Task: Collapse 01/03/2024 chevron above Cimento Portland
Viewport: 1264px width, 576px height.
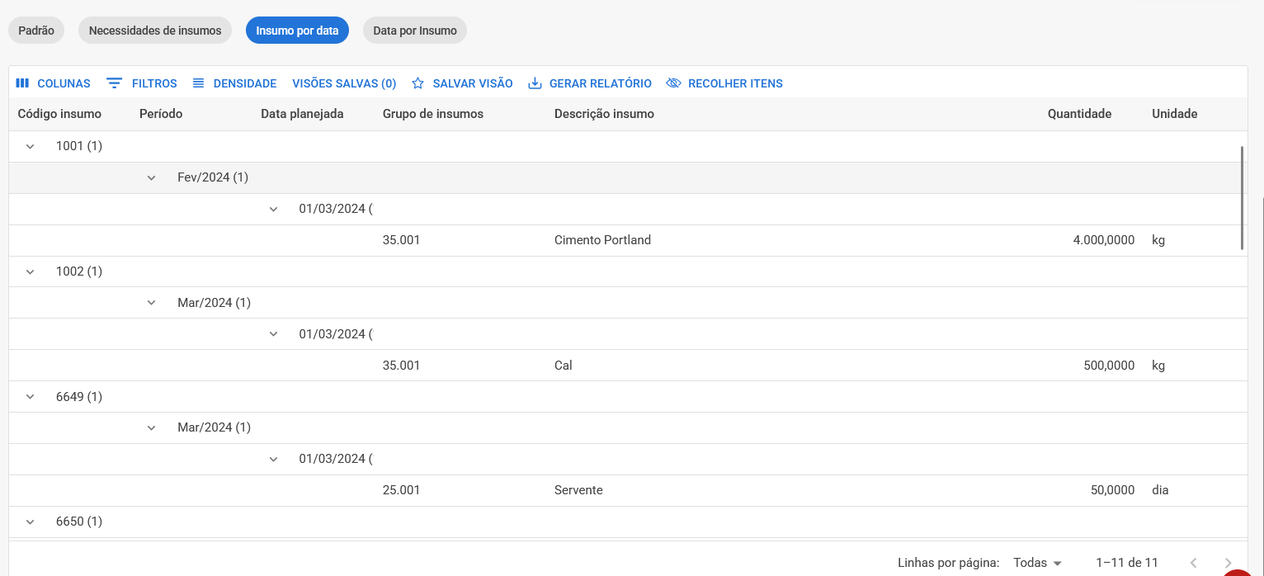Action: 274,209
